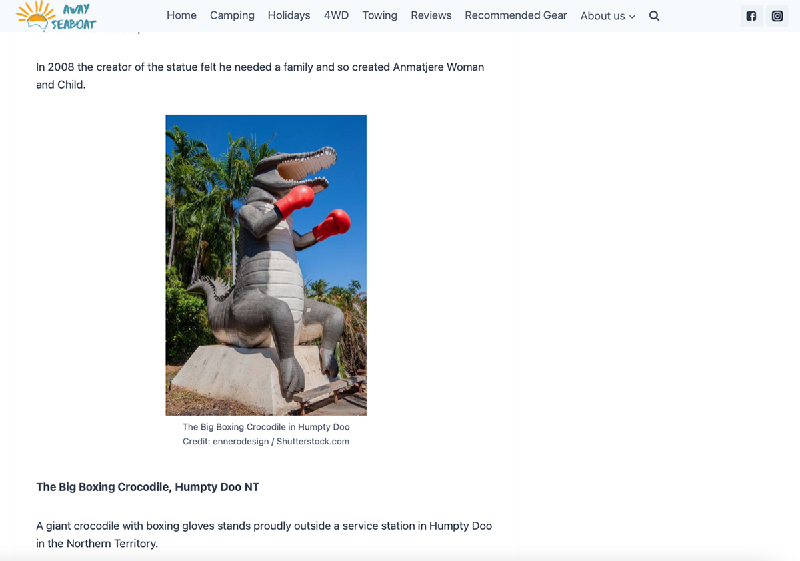
Task: Expand the About us dropdown
Action: 607,16
